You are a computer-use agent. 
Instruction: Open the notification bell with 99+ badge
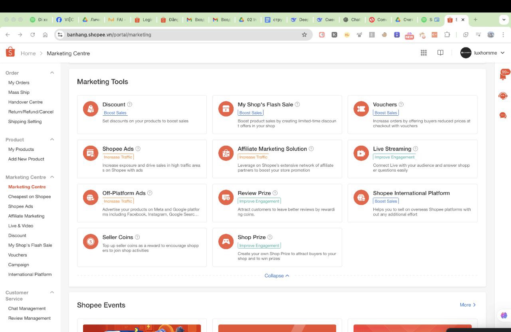tap(503, 75)
